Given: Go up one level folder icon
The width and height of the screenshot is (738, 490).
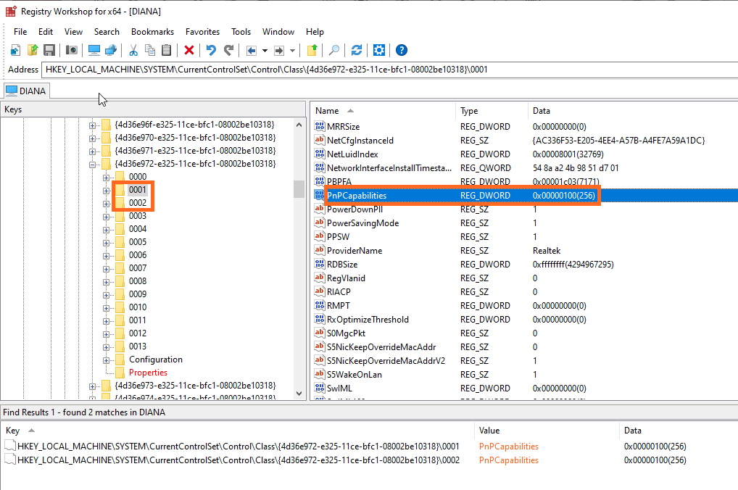Looking at the screenshot, I should [312, 50].
